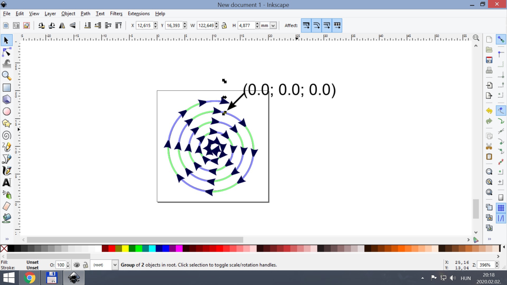507x285 pixels.
Task: Expand the (root) layer dropdown
Action: (x=115, y=265)
